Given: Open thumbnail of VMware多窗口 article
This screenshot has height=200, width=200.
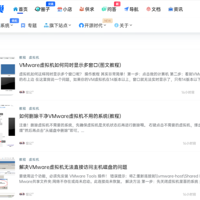Looking at the screenshot, I should (x=7, y=76).
